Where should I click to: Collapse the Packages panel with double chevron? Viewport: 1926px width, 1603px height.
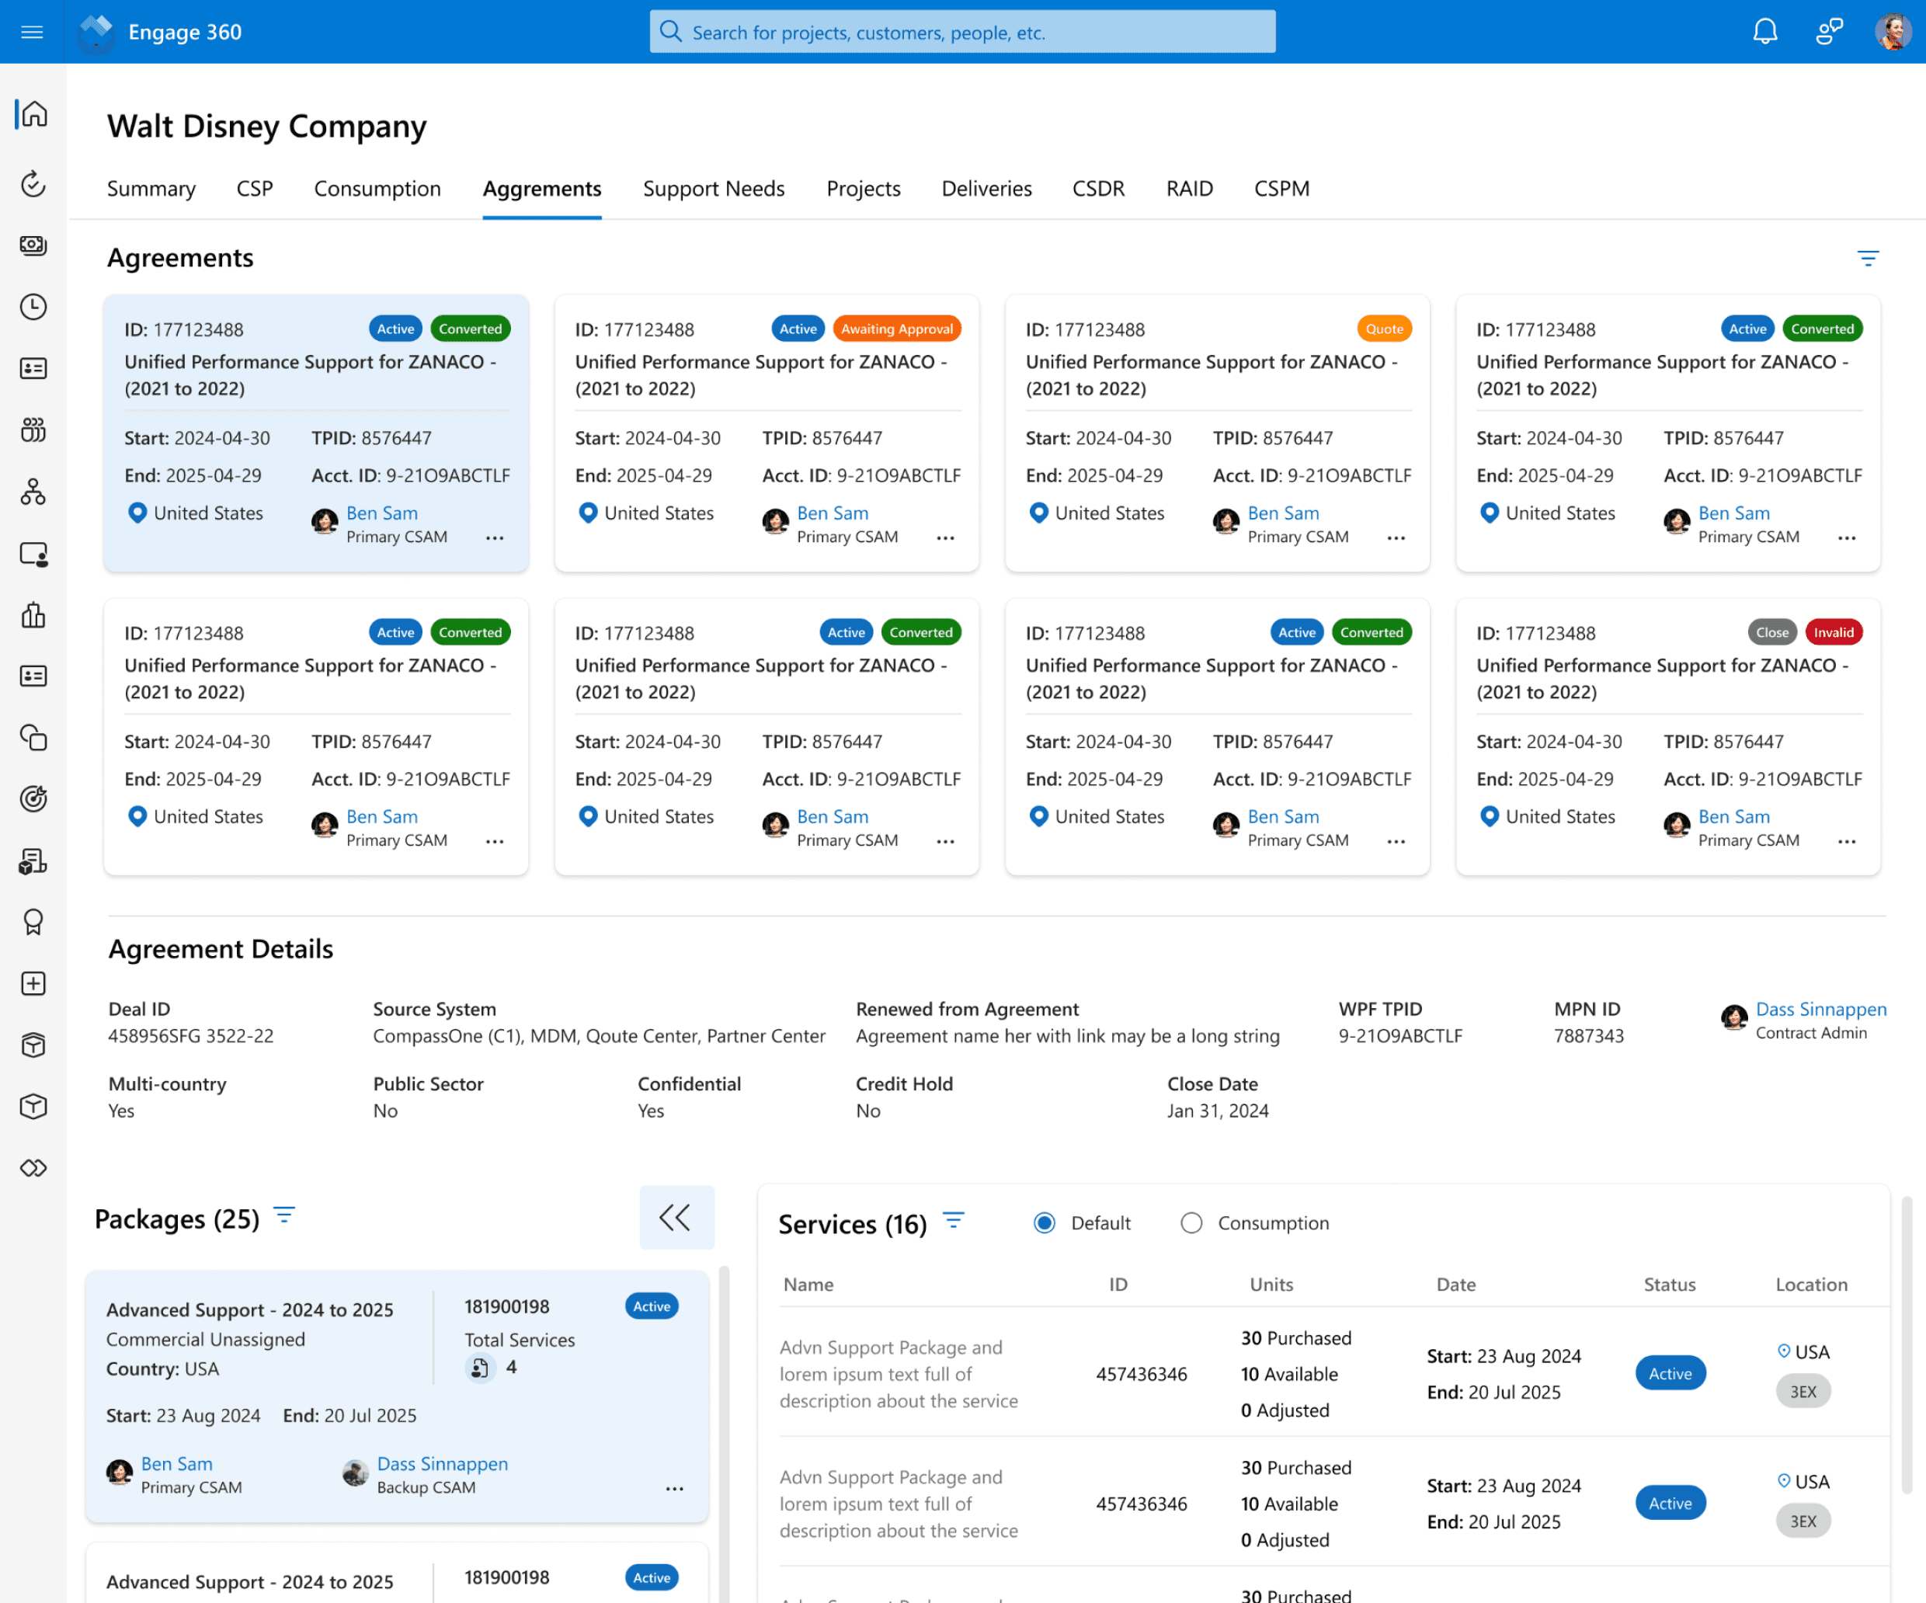click(x=676, y=1217)
